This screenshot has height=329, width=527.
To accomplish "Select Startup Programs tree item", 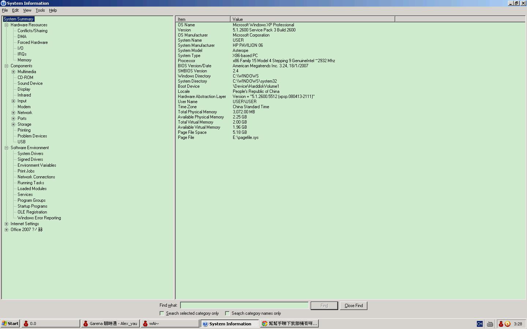I will click(33, 206).
